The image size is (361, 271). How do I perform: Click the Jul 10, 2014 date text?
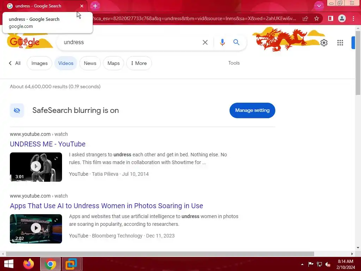[x=135, y=174]
